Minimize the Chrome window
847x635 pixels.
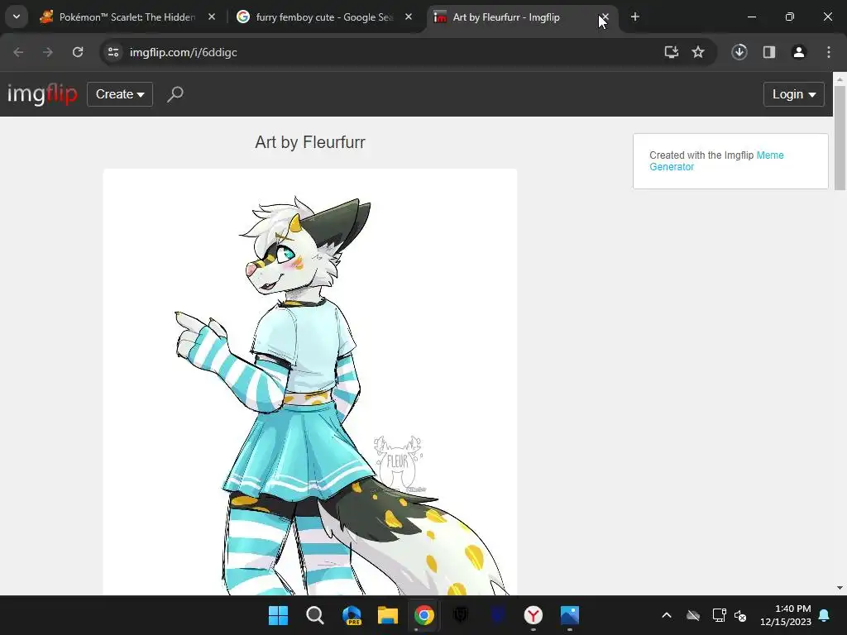click(752, 17)
